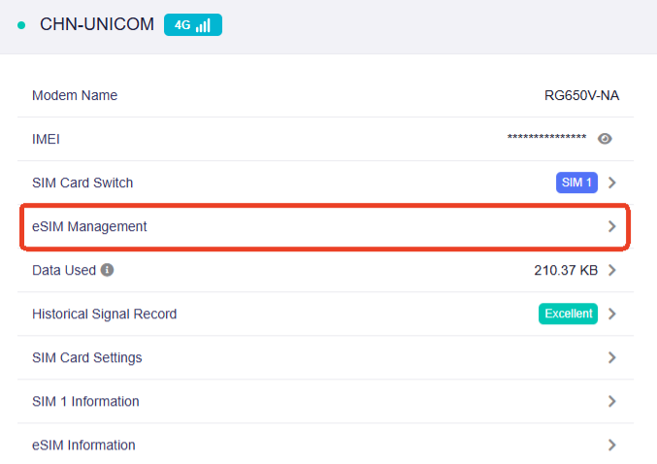Click the info icon beside Data Used
This screenshot has height=464, width=657.
pos(107,270)
